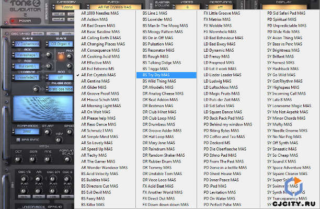The height and width of the screenshot is (209, 320).
Task: Click the OSC 1/2 volume knob
Action: (x=24, y=179)
